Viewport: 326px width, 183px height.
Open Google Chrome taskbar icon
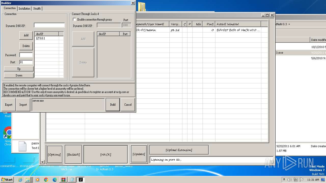tap(46, 180)
